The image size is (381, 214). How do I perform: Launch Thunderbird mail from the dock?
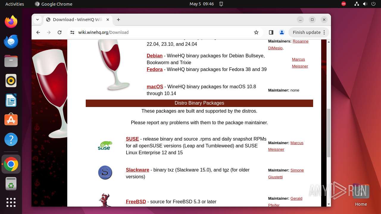click(11, 41)
